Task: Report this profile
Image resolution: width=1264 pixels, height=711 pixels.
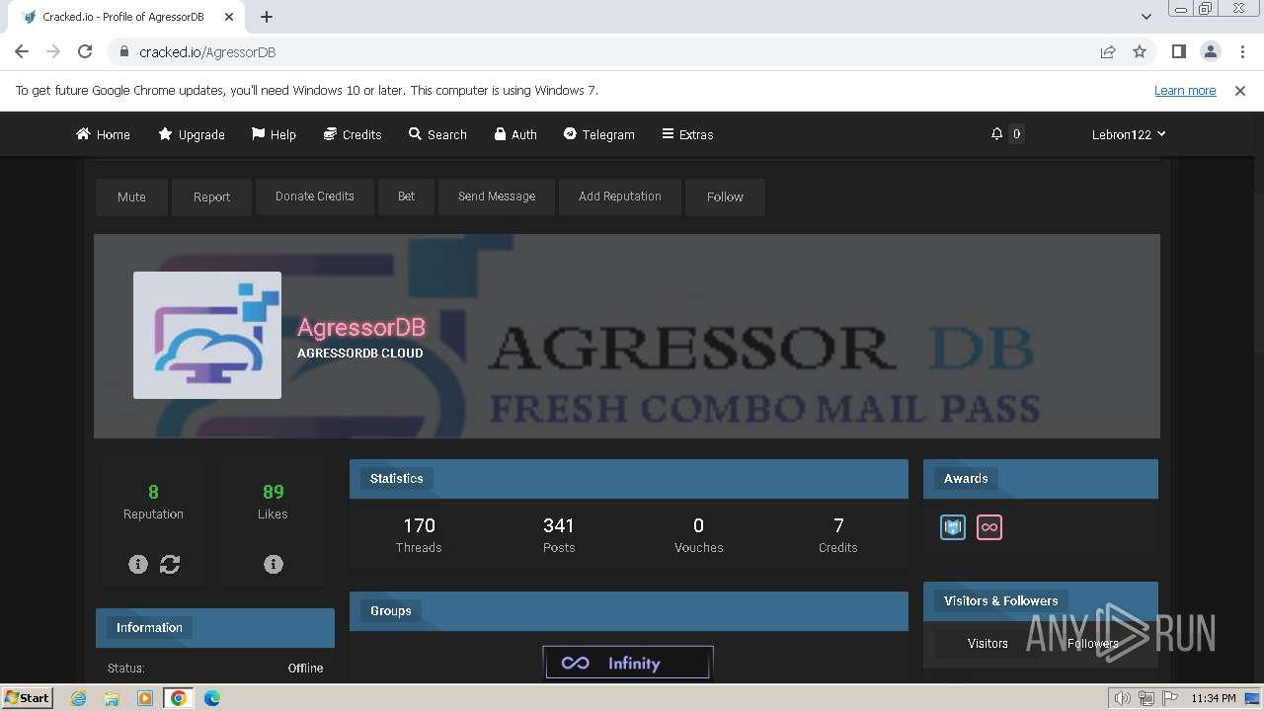Action: click(211, 197)
